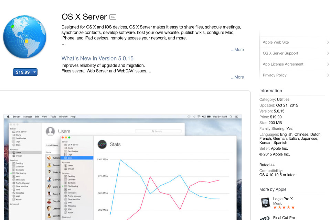Open the Local Users dropdown

[x=53, y=145]
